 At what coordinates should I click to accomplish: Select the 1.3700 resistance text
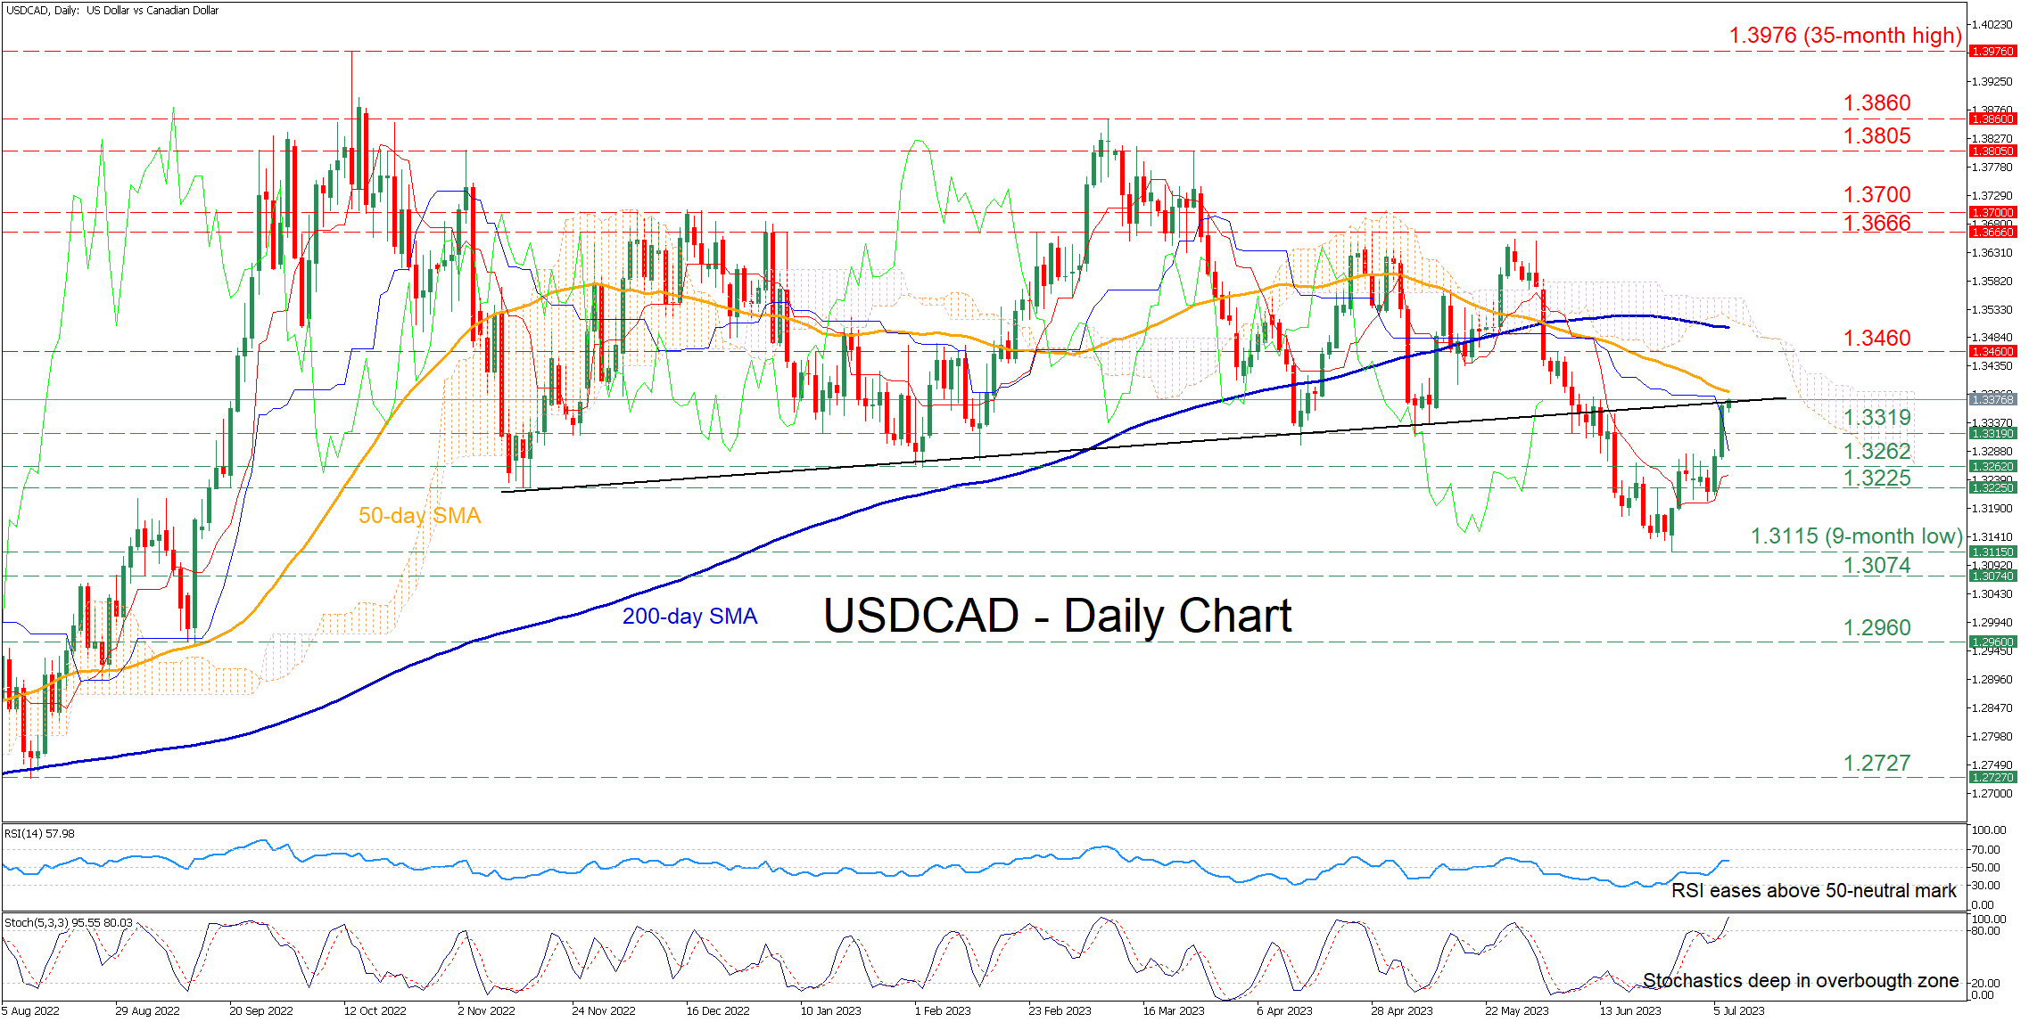pyautogui.click(x=1876, y=195)
